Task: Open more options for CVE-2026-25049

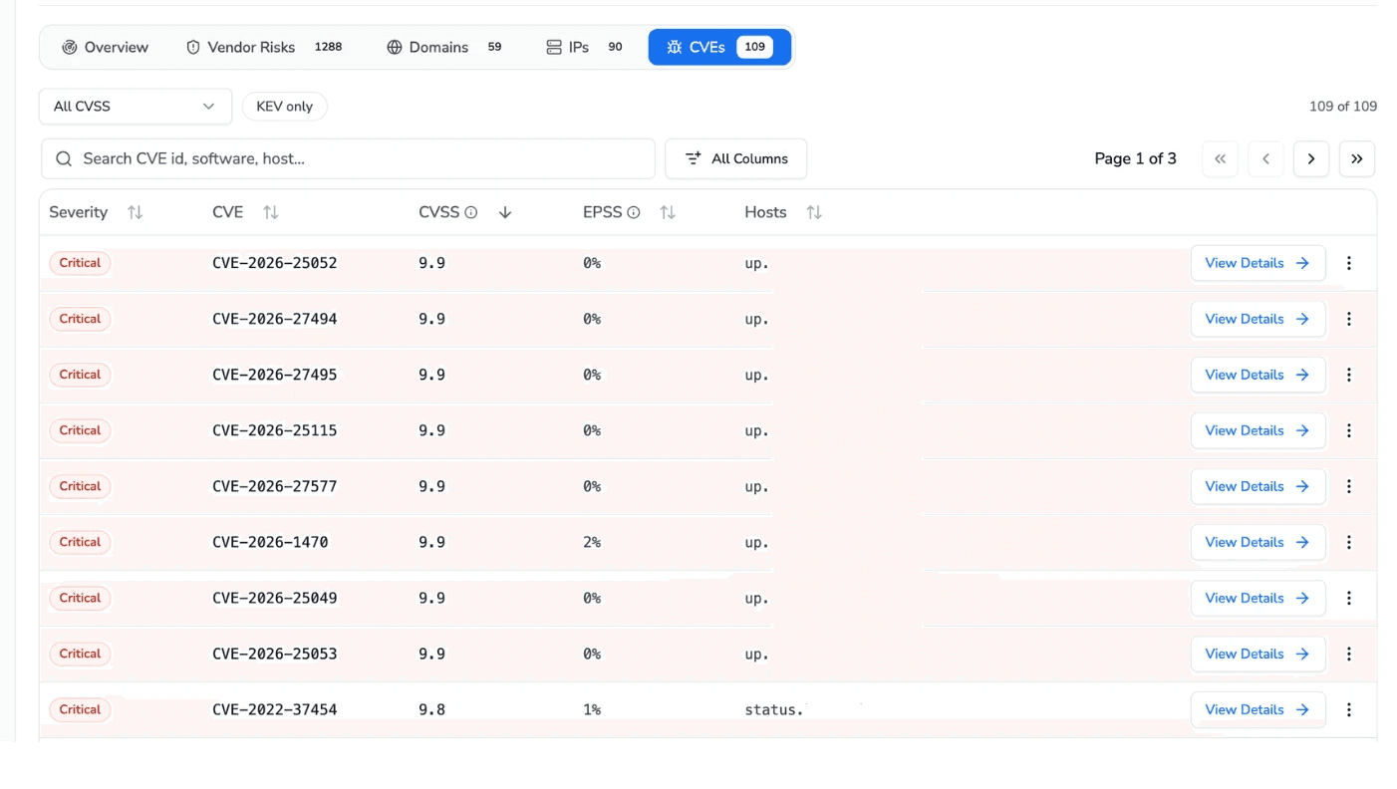Action: pyautogui.click(x=1349, y=598)
